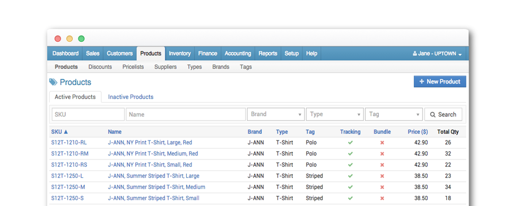This screenshot has width=520, height=206.
Task: Click bundle red cross for S12T-1250-M
Action: coord(382,187)
